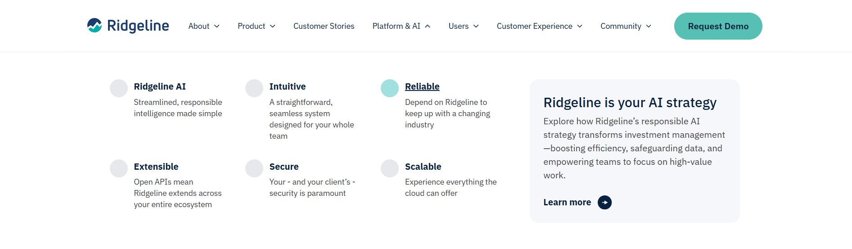Viewport: 852px width, 249px height.
Task: Click 'Explore how Ridgeline's responsible AI' paragraph
Action: [x=634, y=148]
